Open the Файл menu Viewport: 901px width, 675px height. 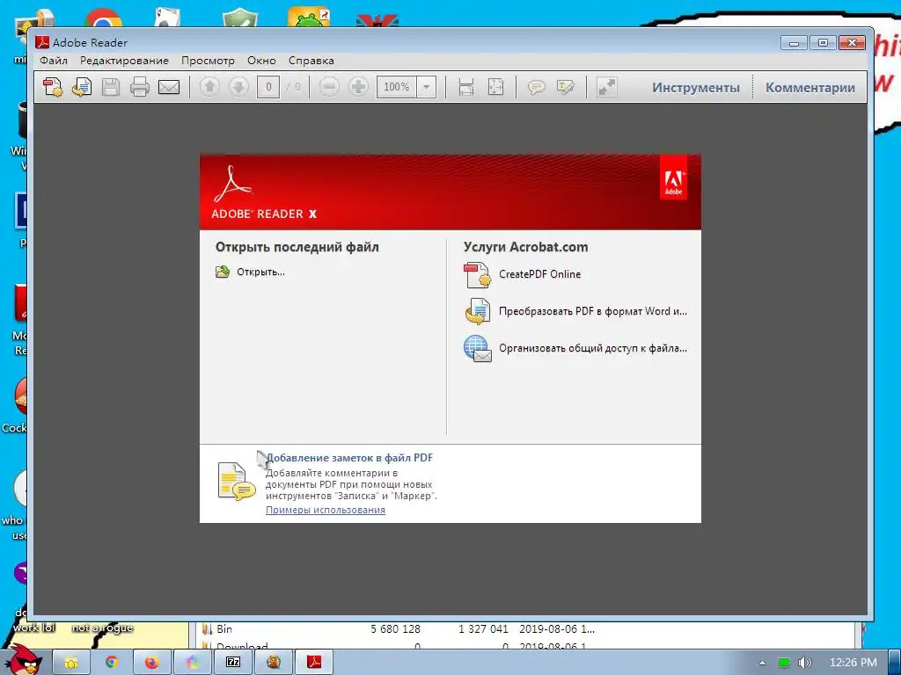(54, 61)
